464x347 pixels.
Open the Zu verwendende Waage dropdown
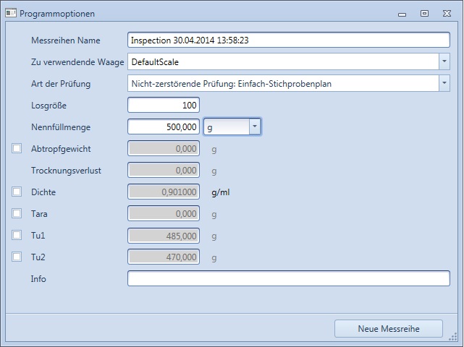(444, 62)
